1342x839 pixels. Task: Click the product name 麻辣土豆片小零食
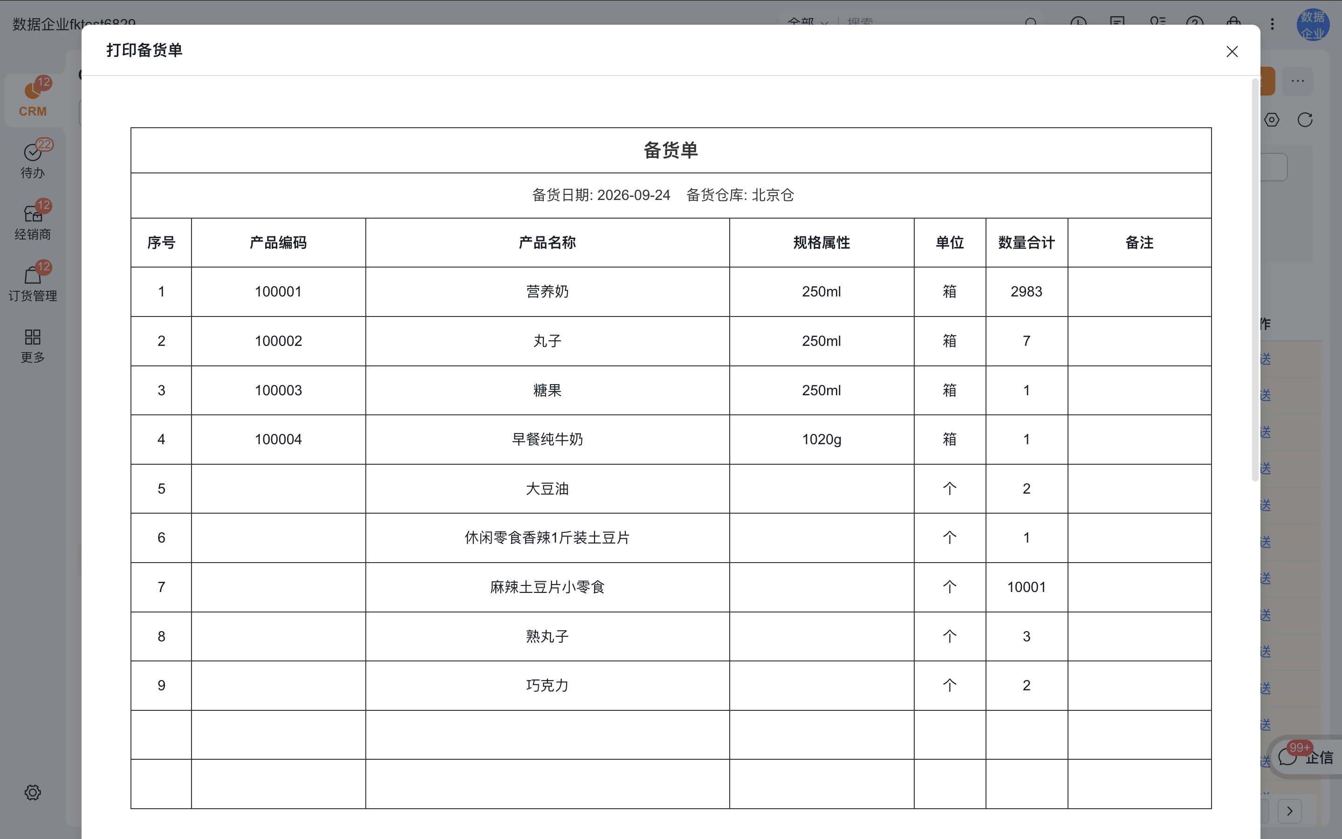point(547,587)
